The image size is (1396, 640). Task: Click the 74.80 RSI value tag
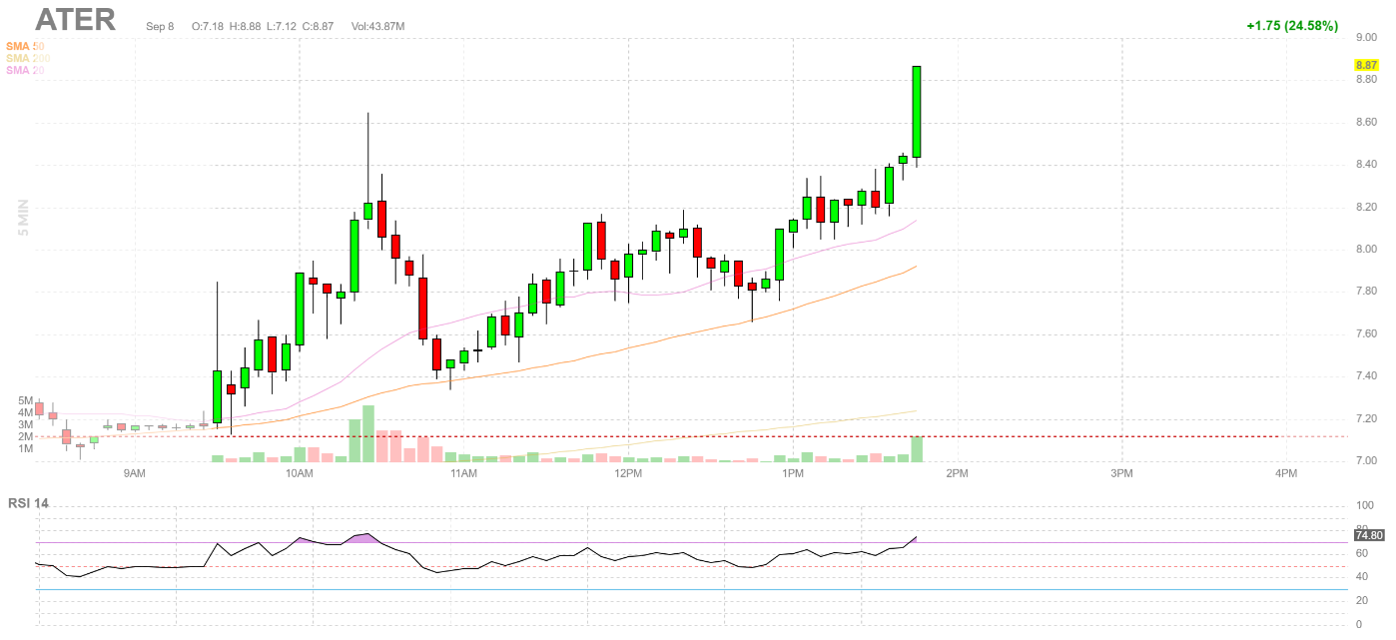pos(1368,535)
